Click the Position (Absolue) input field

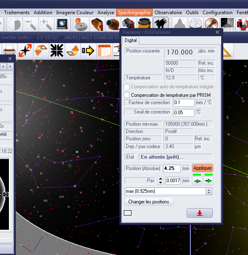point(171,168)
